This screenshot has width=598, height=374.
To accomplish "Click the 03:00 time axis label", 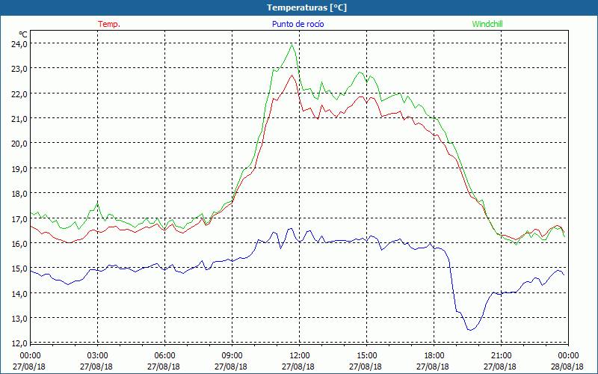I will 97,356.
